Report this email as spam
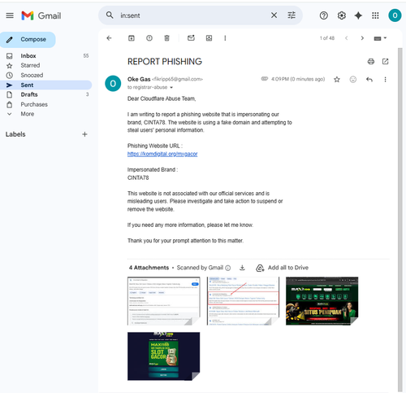The width and height of the screenshot is (406, 393). click(x=149, y=38)
